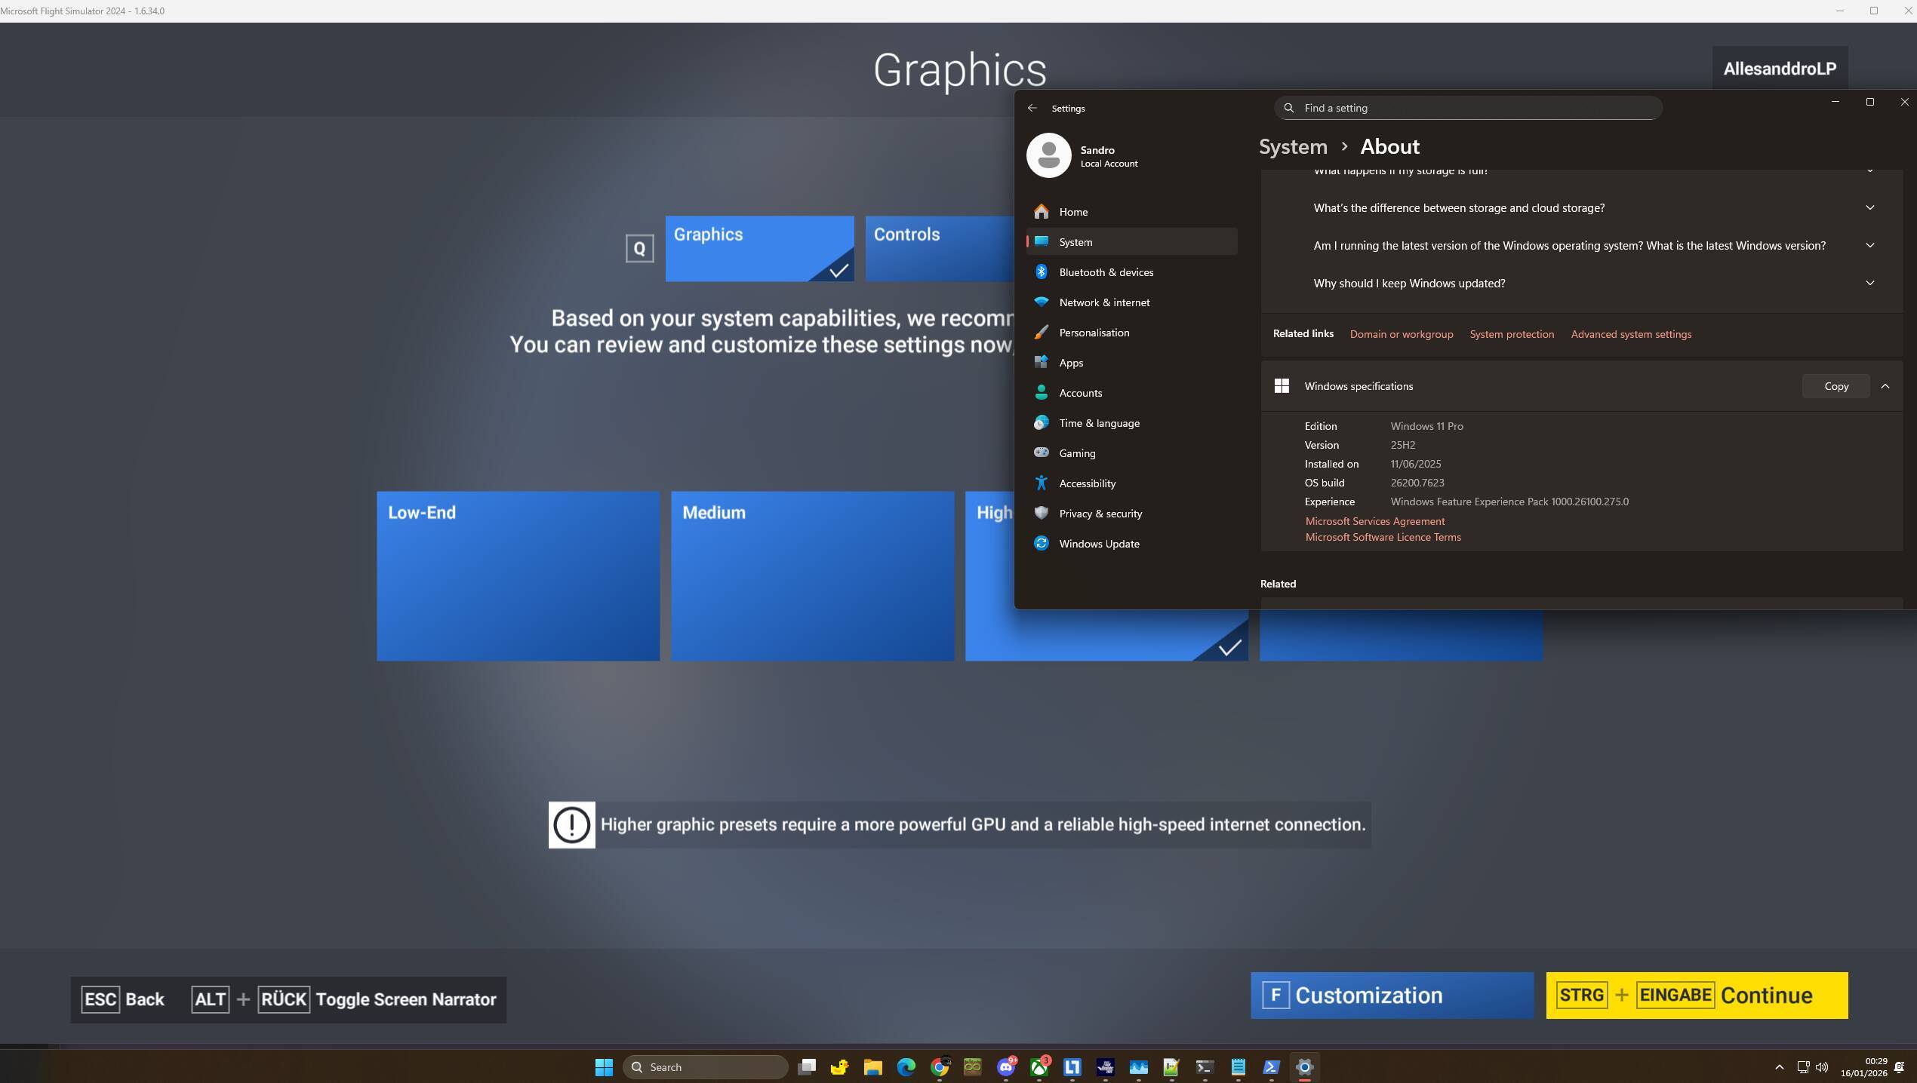Screen dimensions: 1917x1083
Task: Open Gaming settings section
Action: [x=1076, y=453]
